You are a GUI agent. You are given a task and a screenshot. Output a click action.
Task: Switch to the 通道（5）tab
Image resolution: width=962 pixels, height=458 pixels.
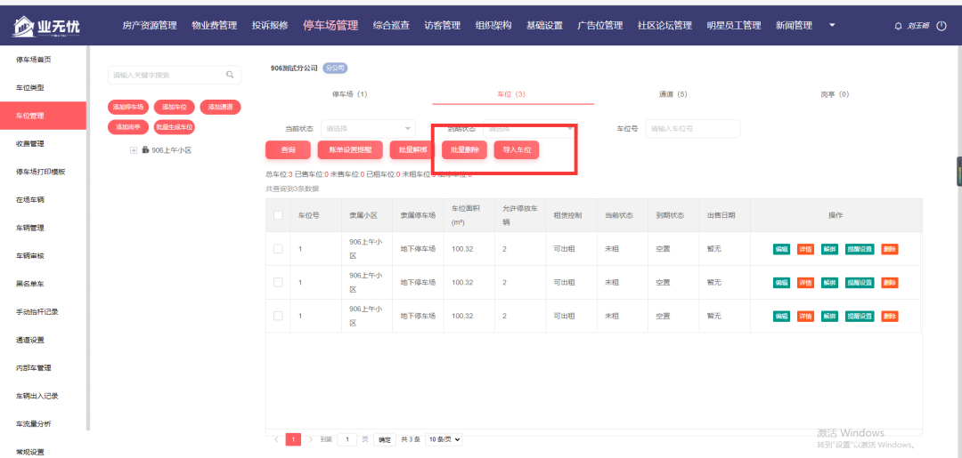click(673, 94)
